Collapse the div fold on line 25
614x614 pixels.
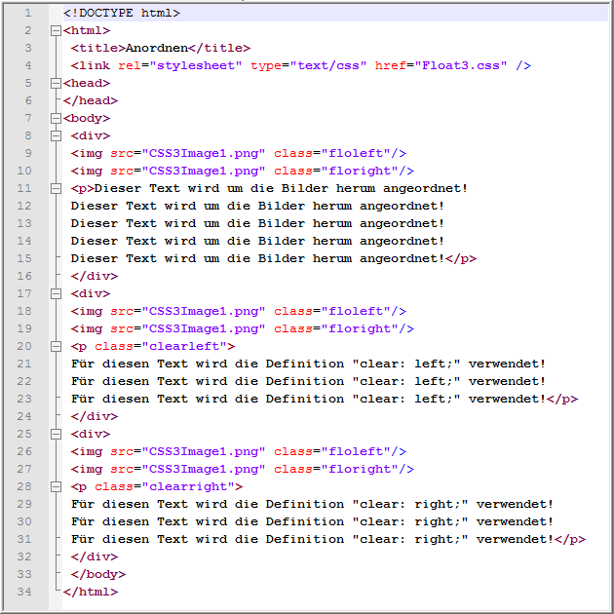click(x=56, y=434)
